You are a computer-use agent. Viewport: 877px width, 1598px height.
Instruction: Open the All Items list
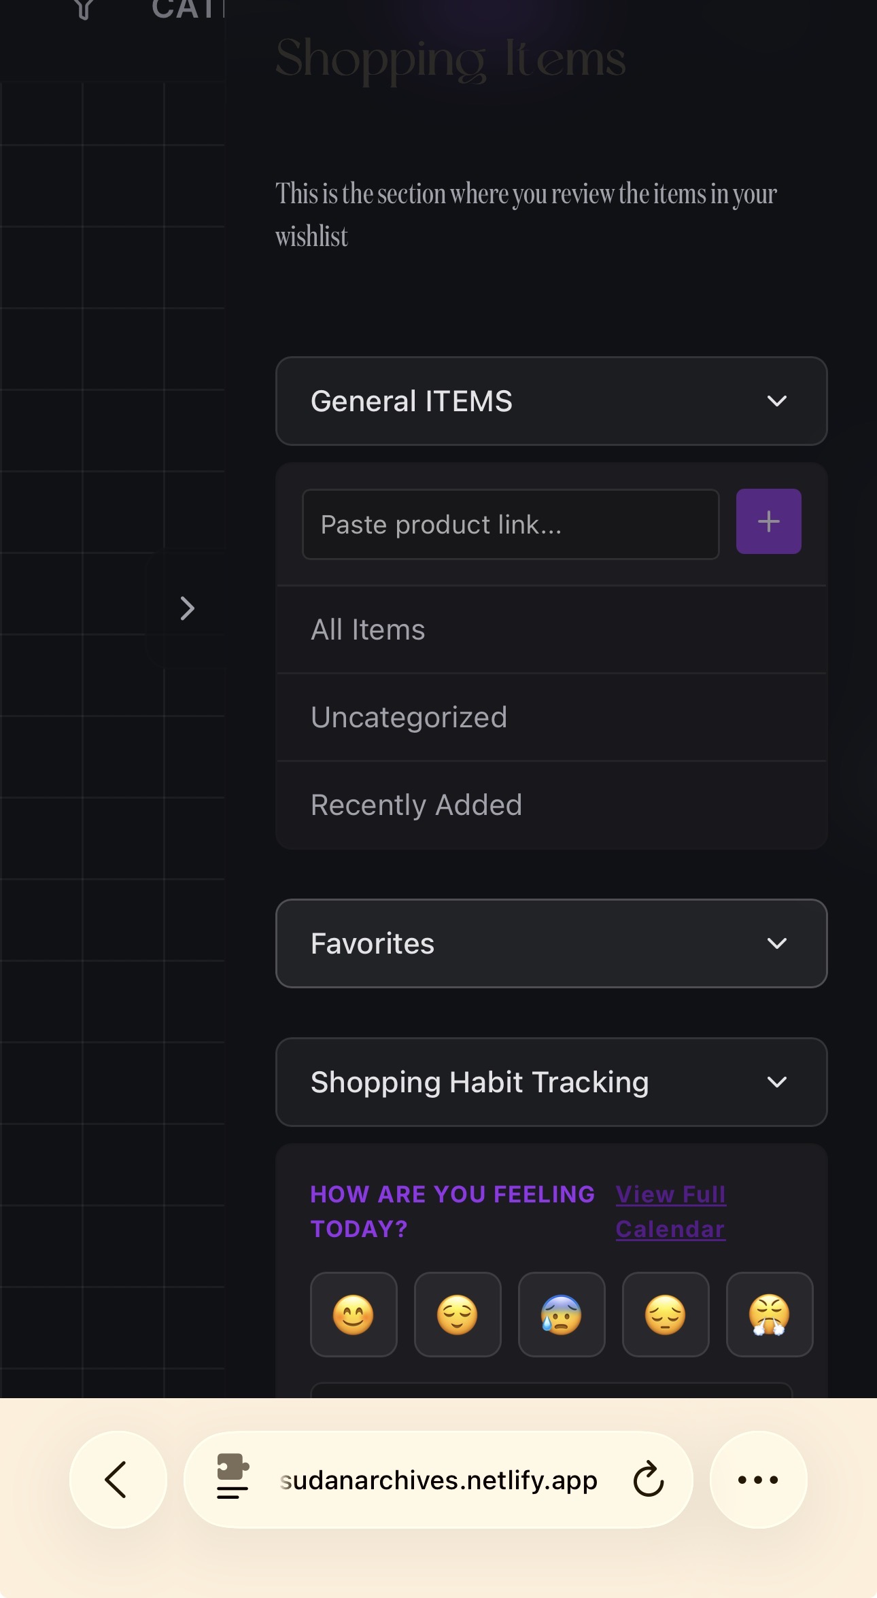[368, 629]
